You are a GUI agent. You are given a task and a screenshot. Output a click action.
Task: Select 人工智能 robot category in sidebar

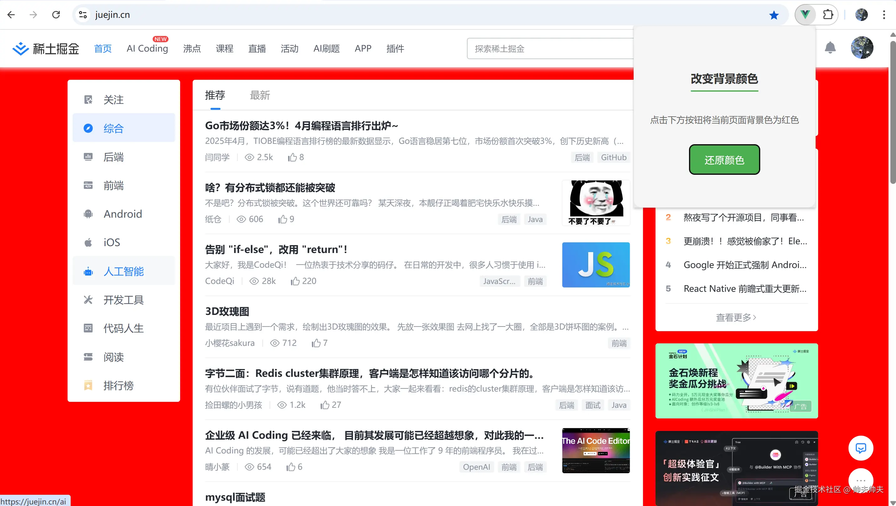pos(124,271)
